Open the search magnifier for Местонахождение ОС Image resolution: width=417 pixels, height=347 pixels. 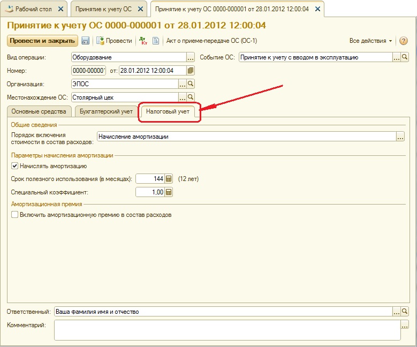pos(191,97)
